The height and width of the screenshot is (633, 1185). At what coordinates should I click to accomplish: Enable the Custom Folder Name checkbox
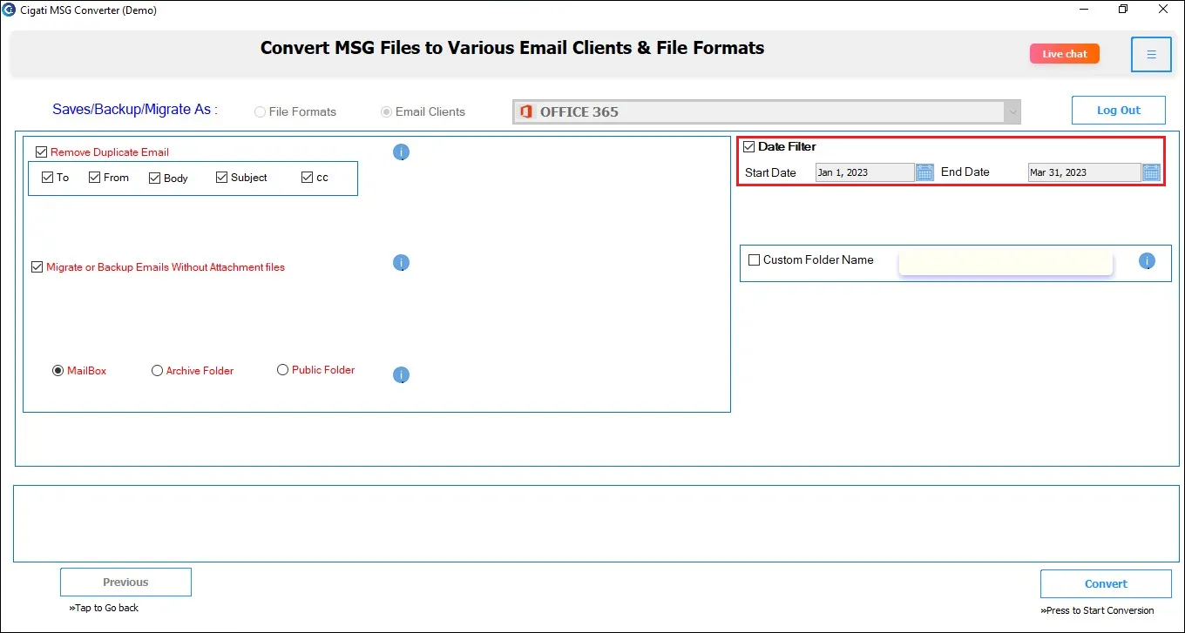pyautogui.click(x=755, y=259)
